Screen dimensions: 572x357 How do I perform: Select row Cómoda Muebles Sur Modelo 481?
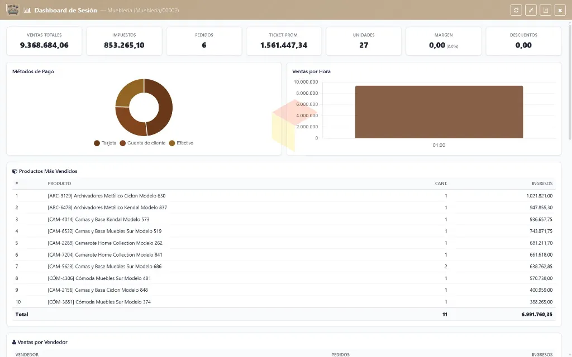(284, 278)
